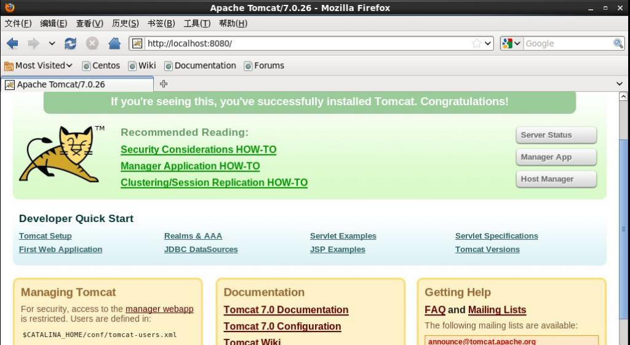Focus the Google search field
The width and height of the screenshot is (630, 345).
[x=568, y=44]
